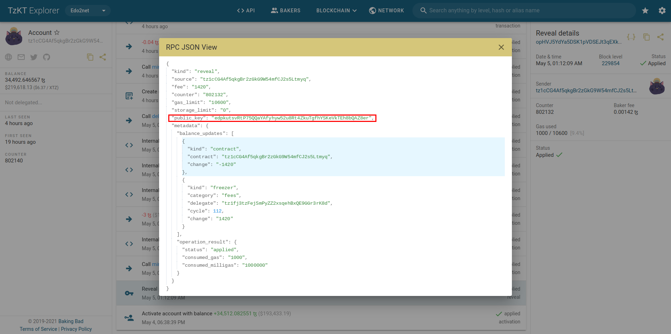Click the key icon on the Reveal operation row

coord(129,293)
